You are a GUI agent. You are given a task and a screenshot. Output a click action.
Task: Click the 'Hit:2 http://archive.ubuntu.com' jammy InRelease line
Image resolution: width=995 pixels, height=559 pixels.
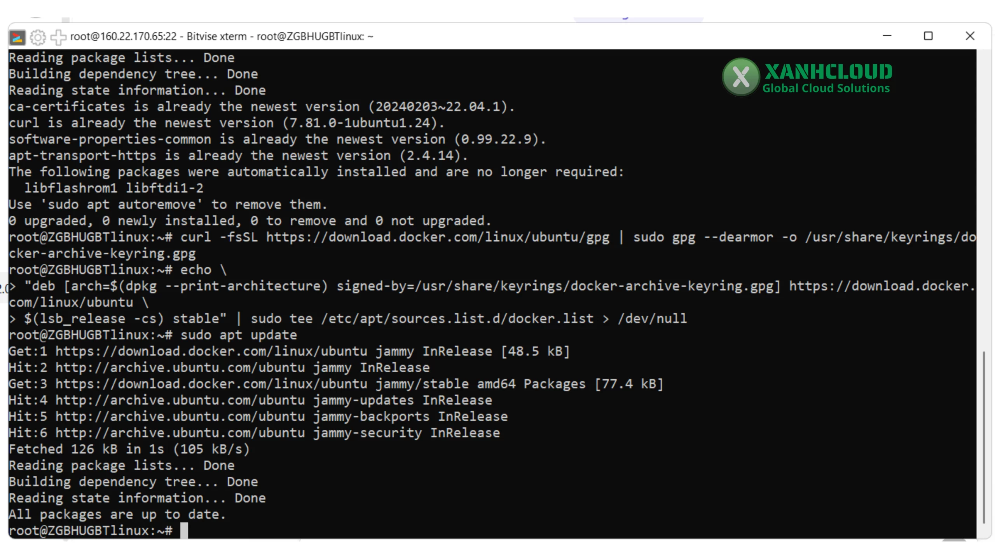(x=219, y=368)
